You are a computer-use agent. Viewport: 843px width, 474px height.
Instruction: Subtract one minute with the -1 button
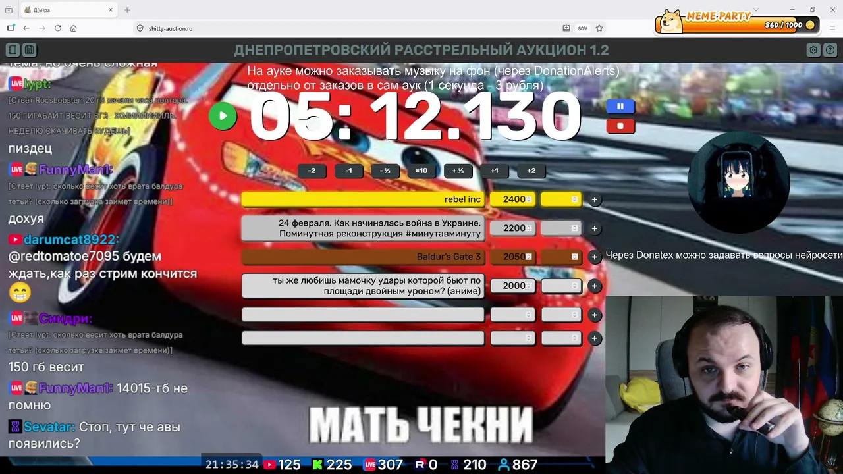point(348,171)
